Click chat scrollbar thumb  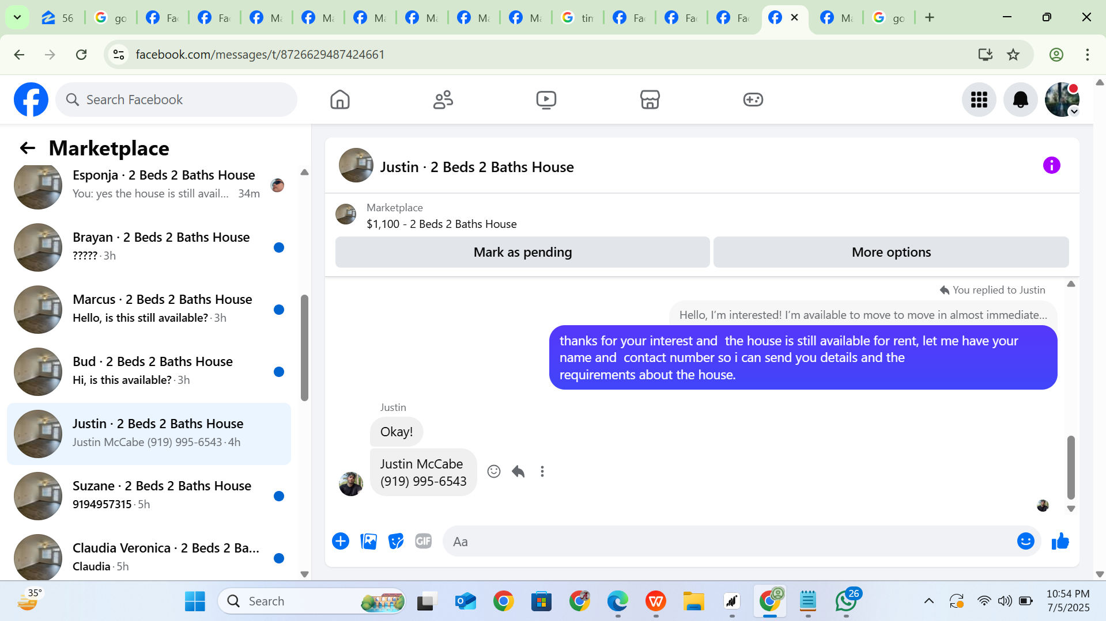coord(1071,467)
